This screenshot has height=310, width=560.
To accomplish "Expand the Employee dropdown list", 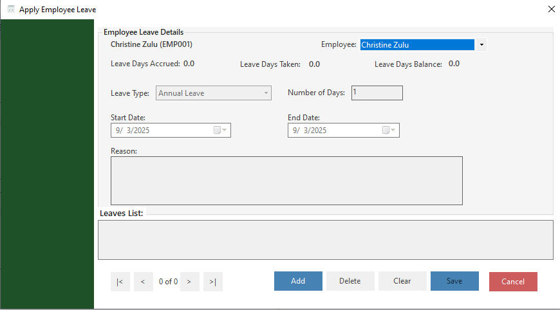I will click(482, 45).
